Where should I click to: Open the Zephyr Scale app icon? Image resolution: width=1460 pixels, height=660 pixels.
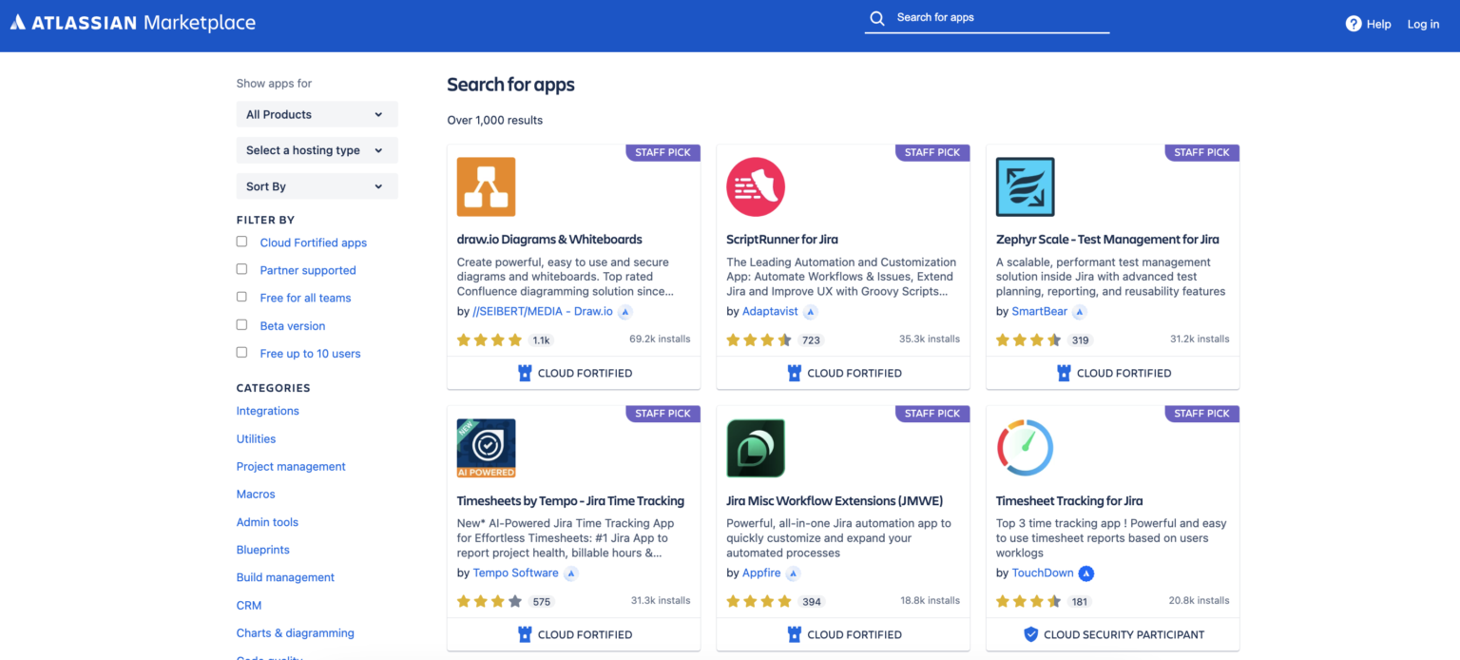coord(1025,186)
